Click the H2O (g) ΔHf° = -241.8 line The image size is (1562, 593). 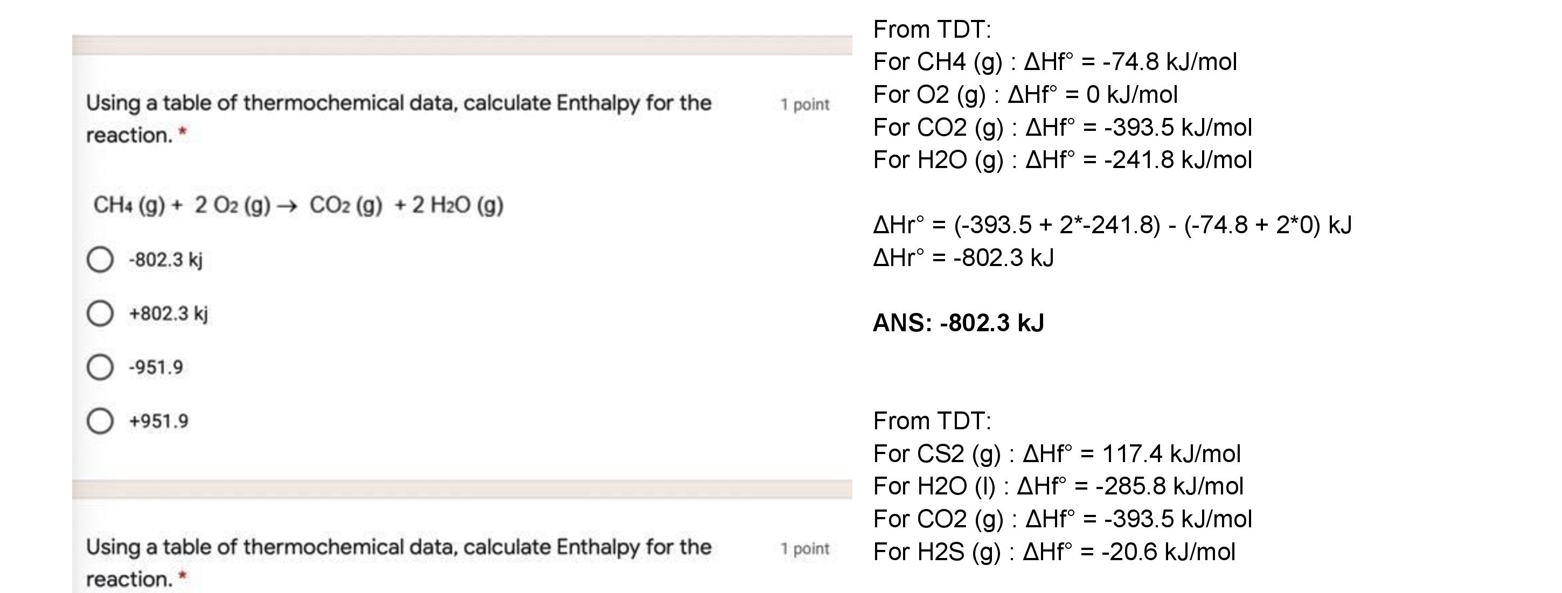point(1063,160)
